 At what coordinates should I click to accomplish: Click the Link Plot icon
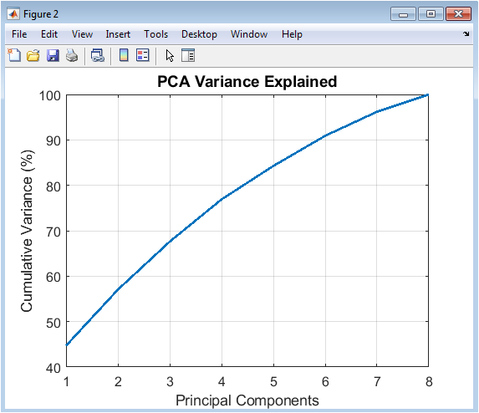click(98, 55)
